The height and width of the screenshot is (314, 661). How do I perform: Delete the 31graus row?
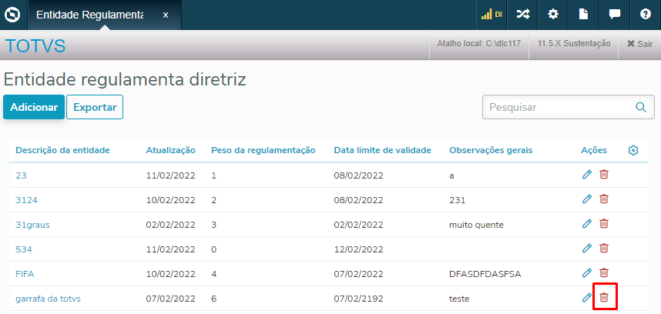[604, 224]
